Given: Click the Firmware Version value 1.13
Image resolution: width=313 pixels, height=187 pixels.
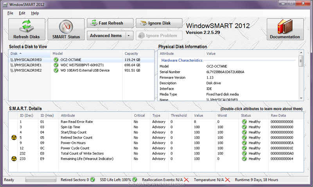Looking at the screenshot, I should [210, 77].
